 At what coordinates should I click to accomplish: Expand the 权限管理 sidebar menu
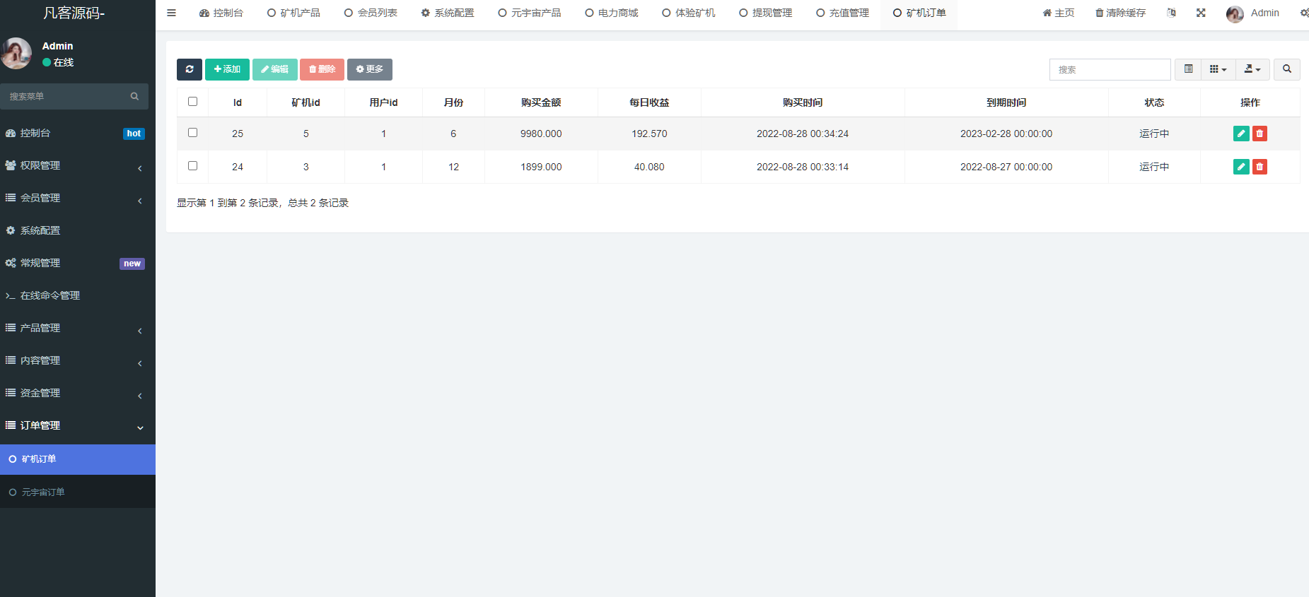click(74, 165)
